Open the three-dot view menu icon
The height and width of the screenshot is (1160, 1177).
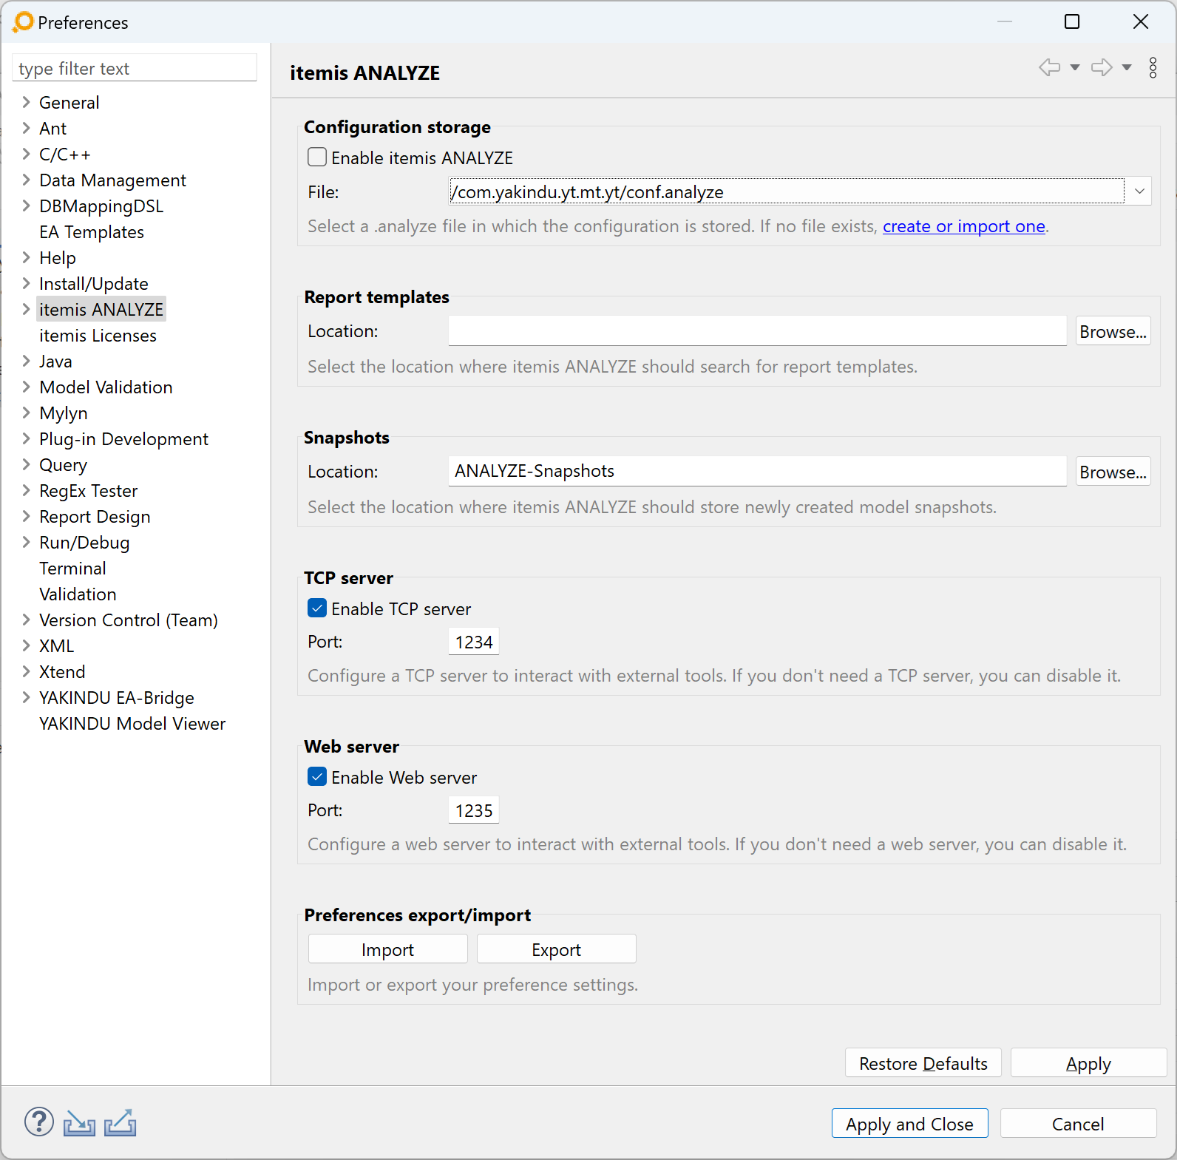click(1153, 68)
